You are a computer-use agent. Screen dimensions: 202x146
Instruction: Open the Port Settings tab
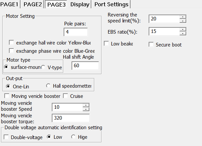[111, 4]
